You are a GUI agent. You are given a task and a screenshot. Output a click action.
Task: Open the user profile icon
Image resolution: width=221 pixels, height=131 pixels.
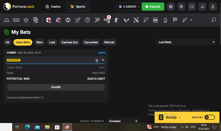tap(213, 7)
